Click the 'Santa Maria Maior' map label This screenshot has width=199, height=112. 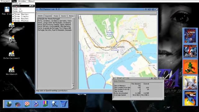131,30
